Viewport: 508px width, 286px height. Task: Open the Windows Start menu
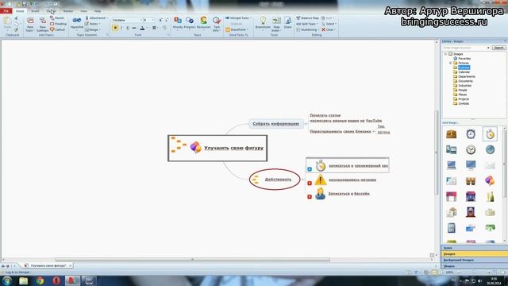coord(7,280)
